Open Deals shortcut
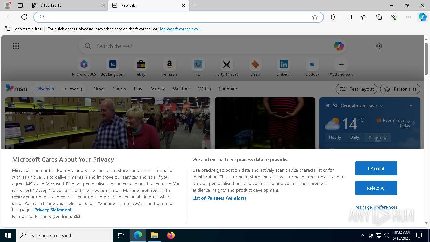The image size is (430, 242). pos(255,68)
